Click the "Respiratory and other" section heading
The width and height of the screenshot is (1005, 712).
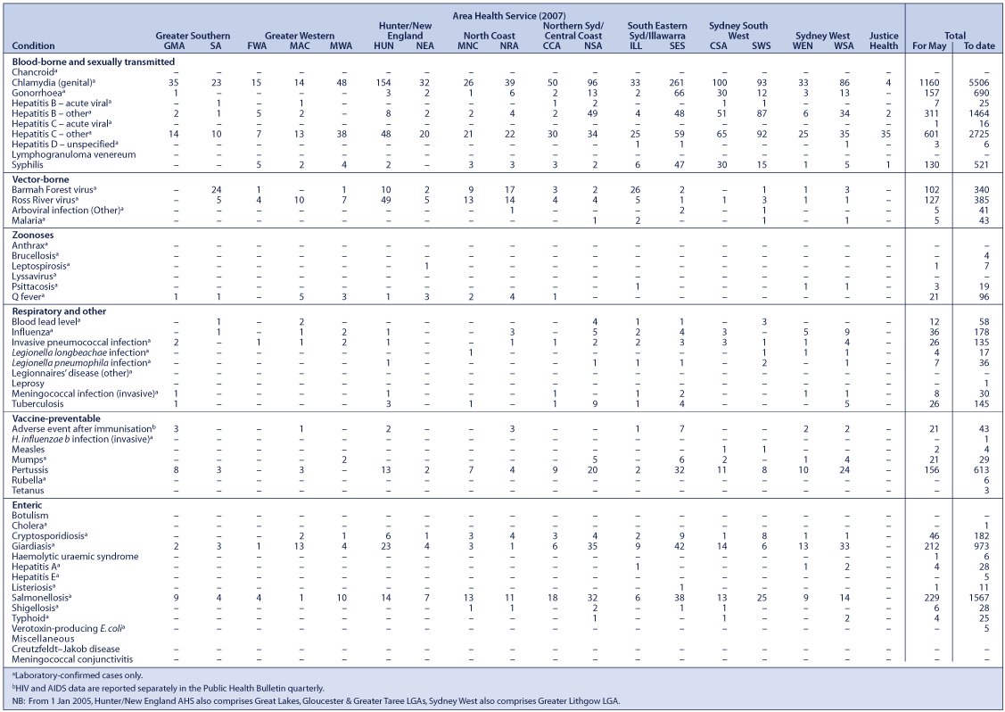point(60,311)
